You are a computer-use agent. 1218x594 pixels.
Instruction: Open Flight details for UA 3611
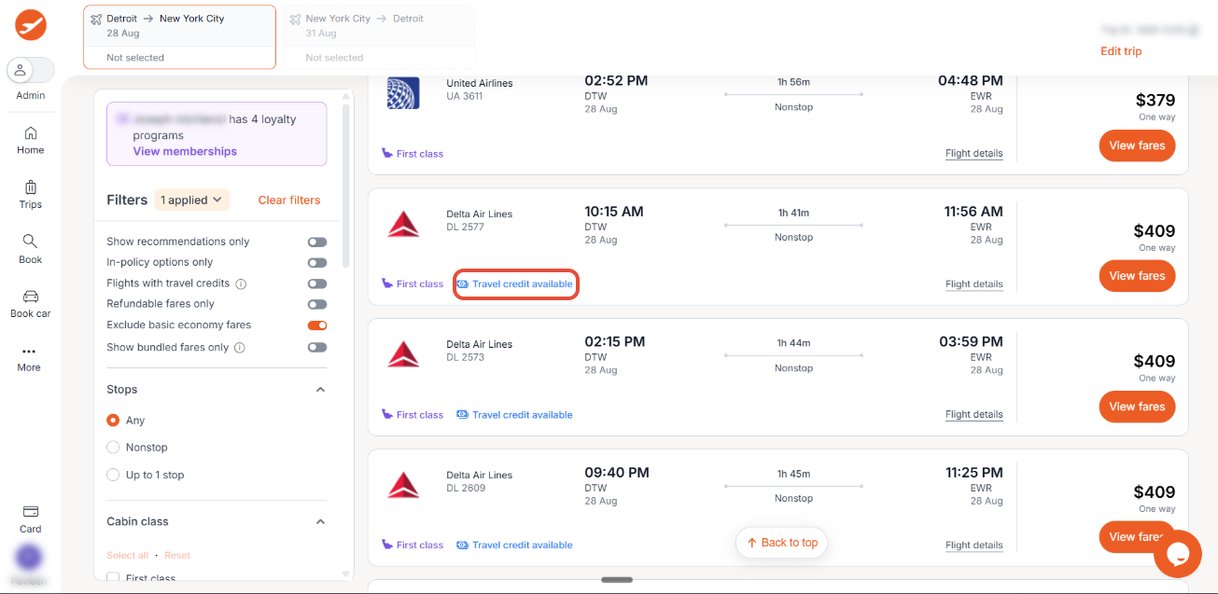974,154
